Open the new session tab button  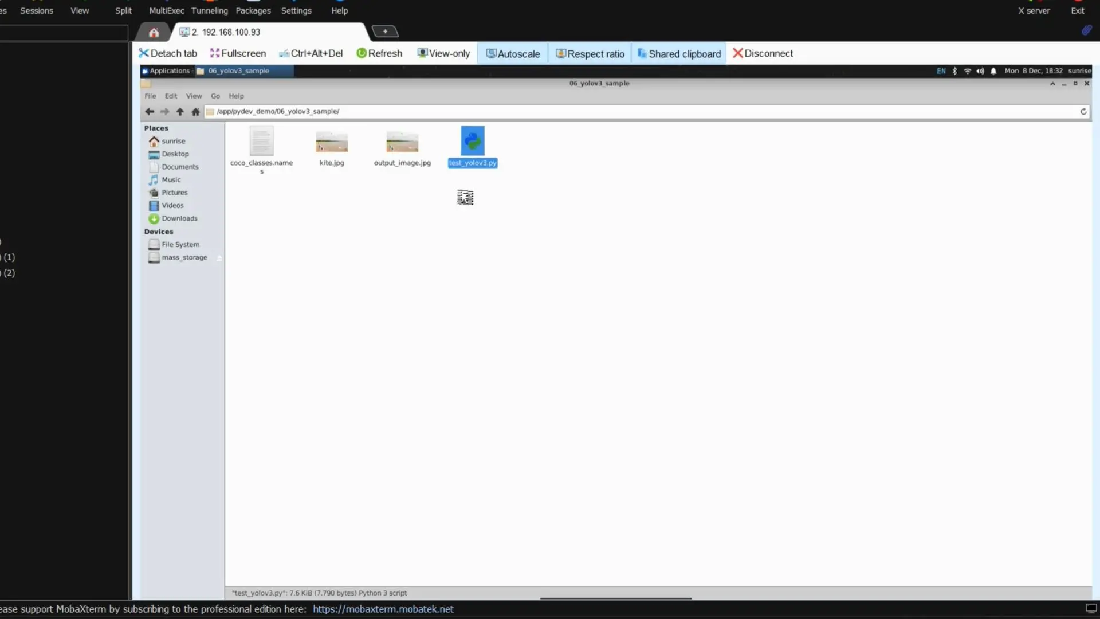[385, 32]
